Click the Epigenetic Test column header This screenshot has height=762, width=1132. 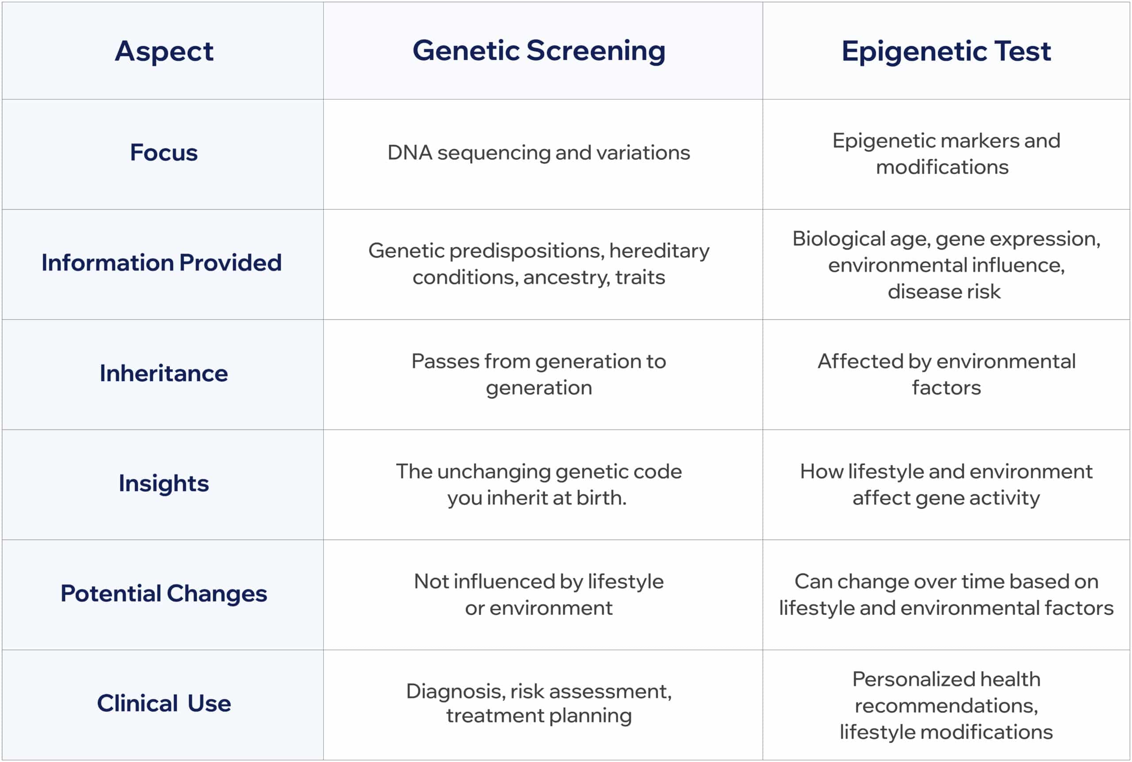(946, 51)
